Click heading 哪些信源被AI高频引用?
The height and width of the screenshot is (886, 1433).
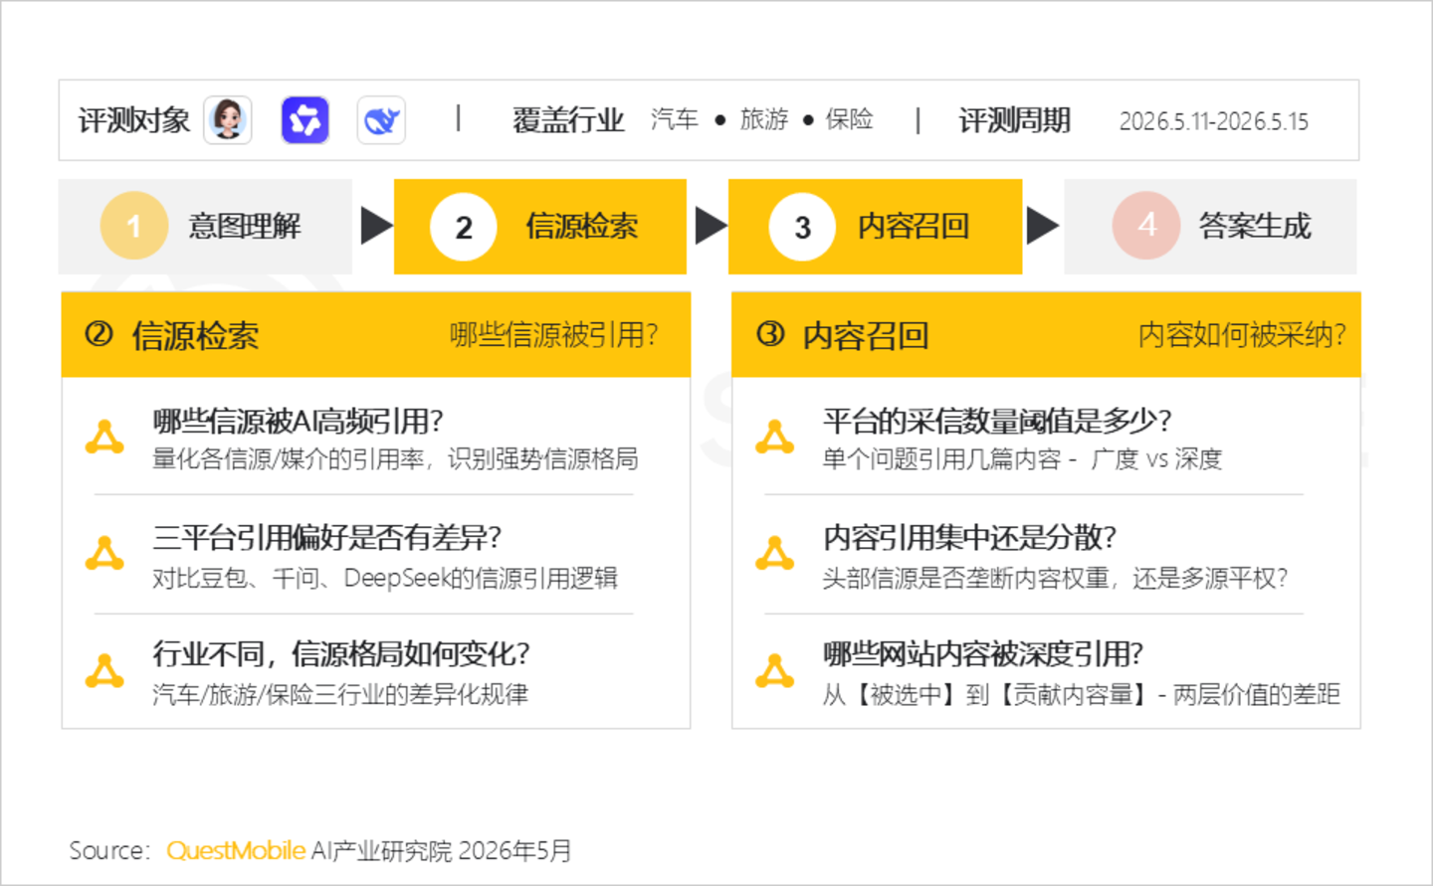point(298,421)
